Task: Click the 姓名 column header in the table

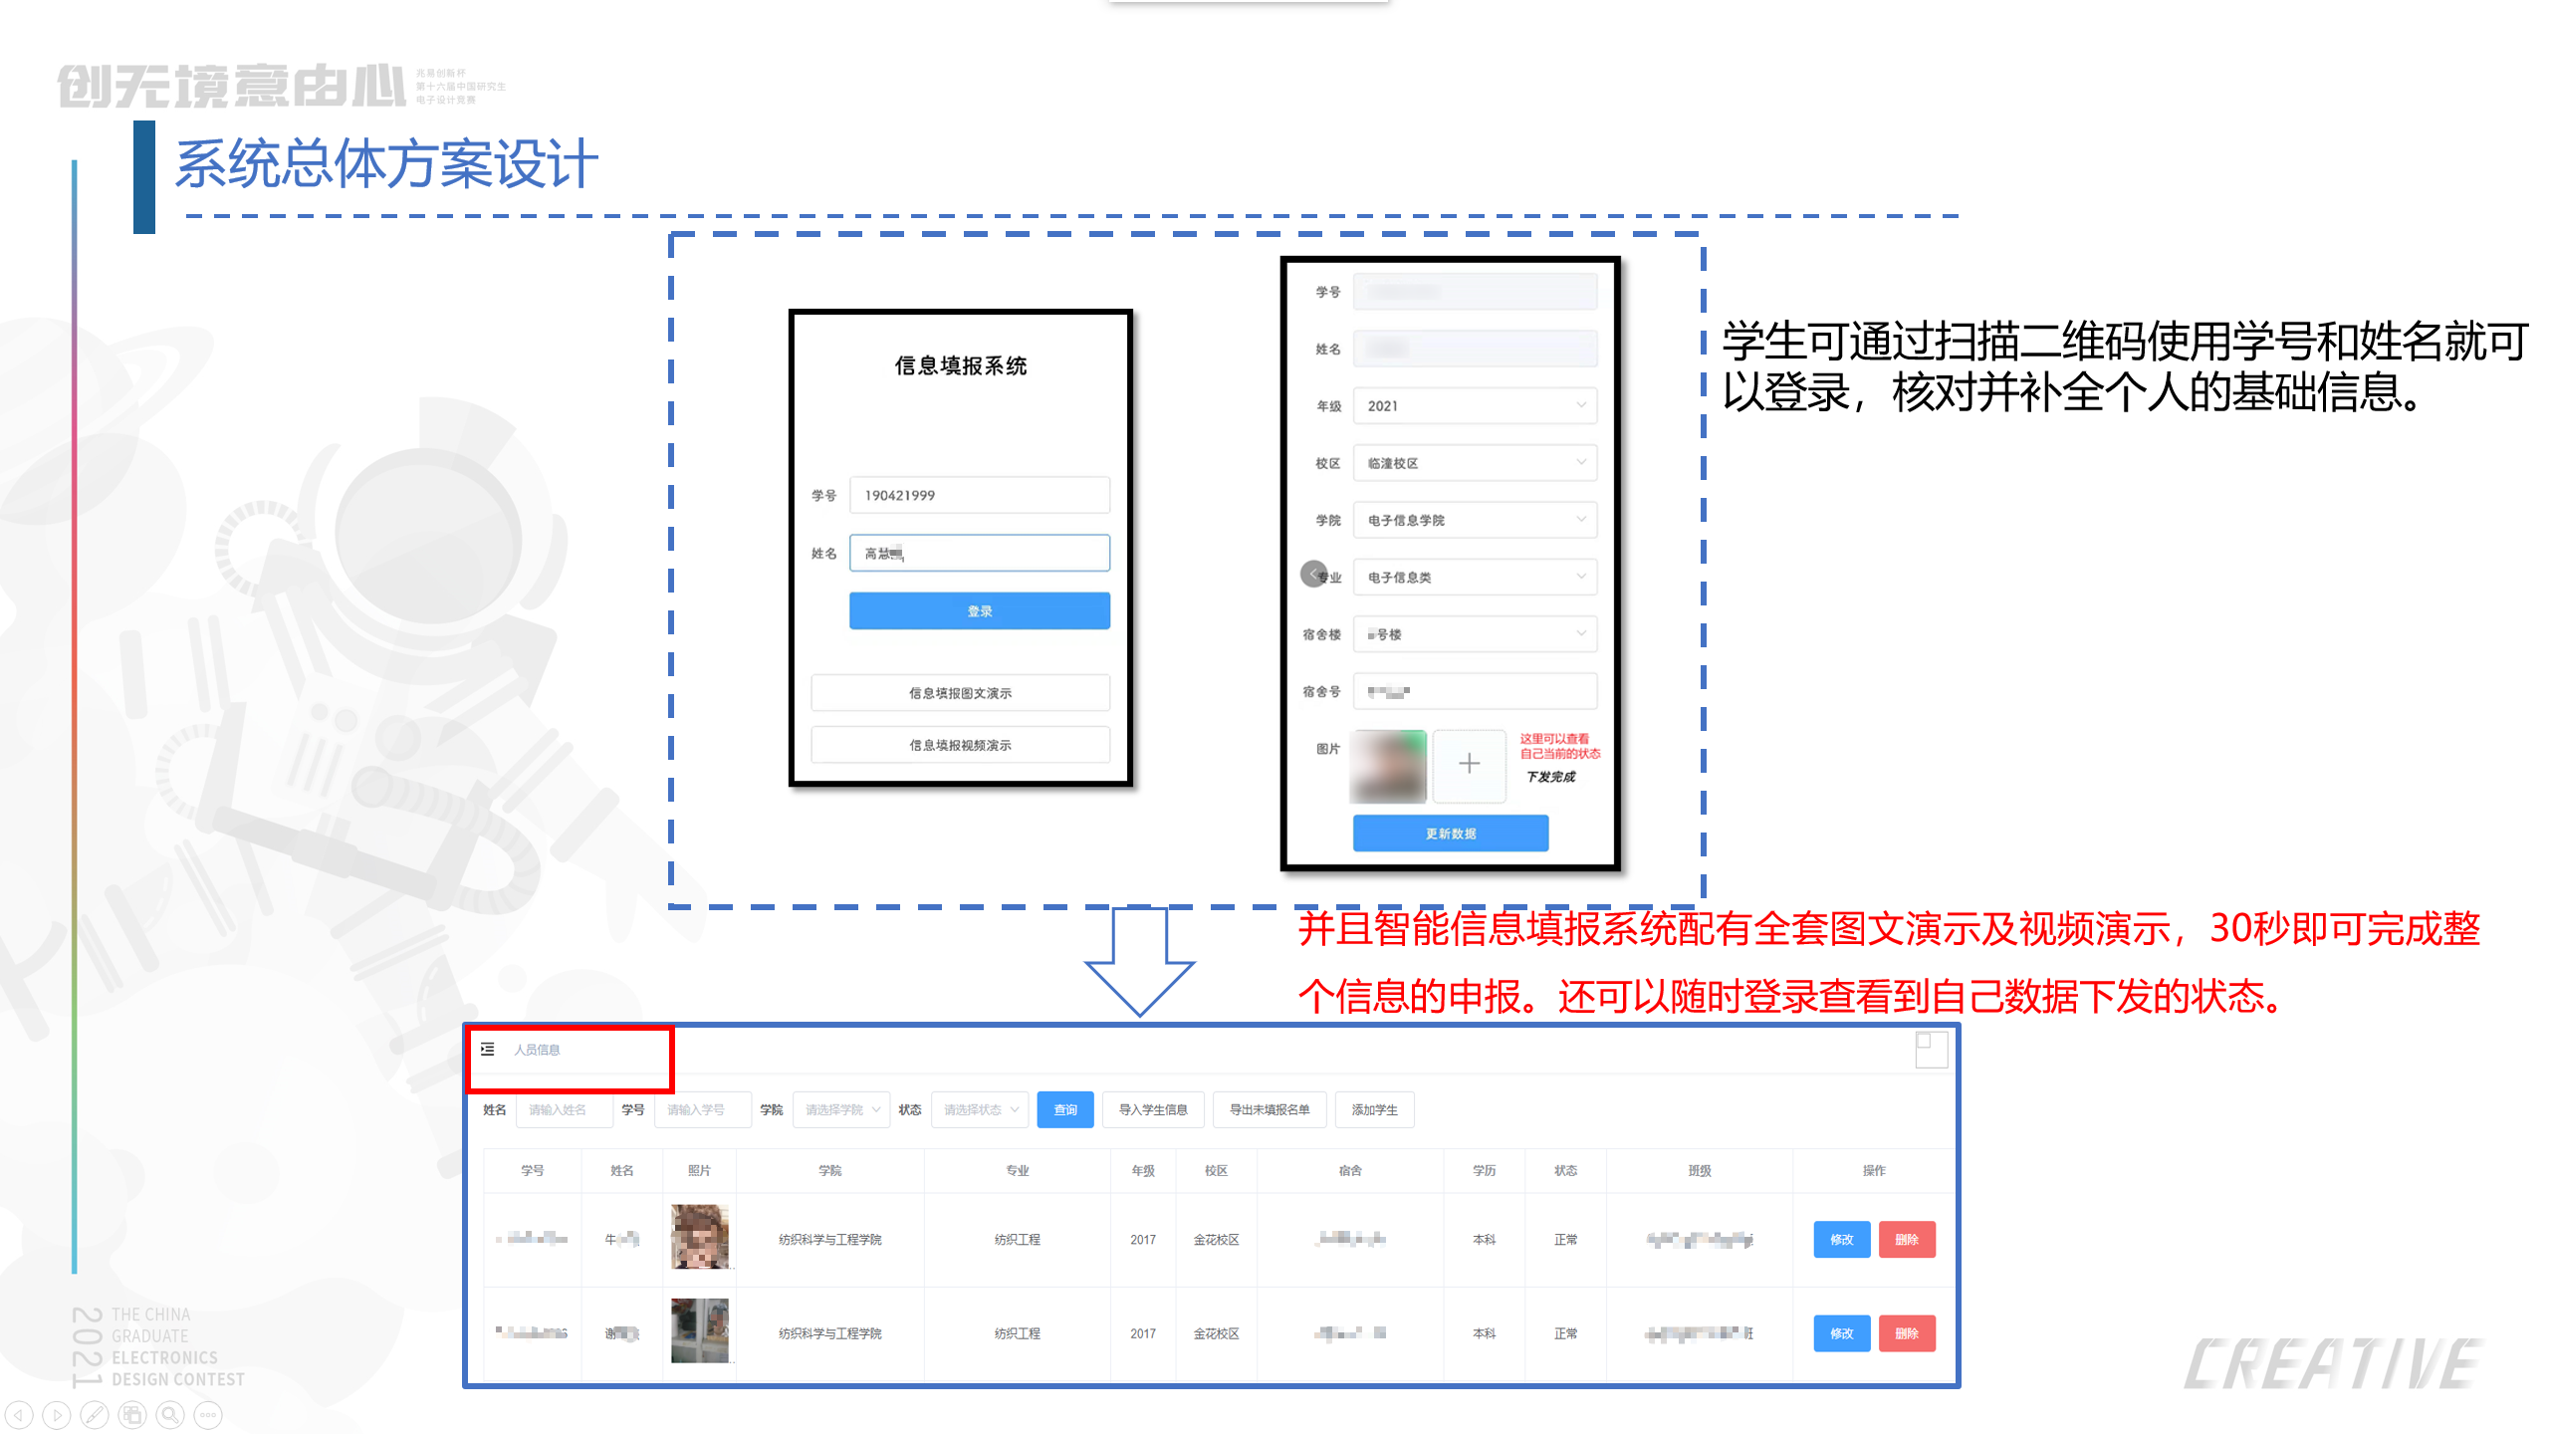Action: pos(622,1170)
